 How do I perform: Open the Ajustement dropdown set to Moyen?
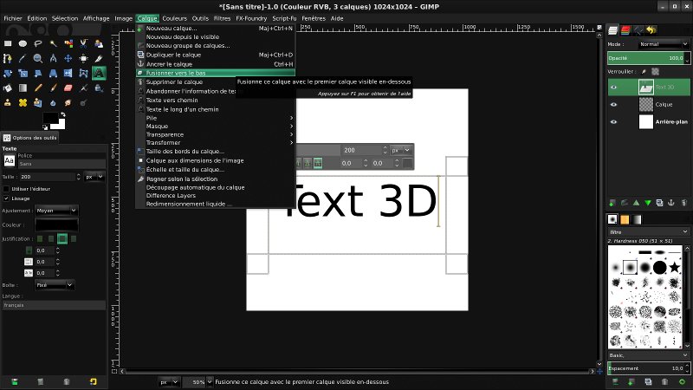56,211
